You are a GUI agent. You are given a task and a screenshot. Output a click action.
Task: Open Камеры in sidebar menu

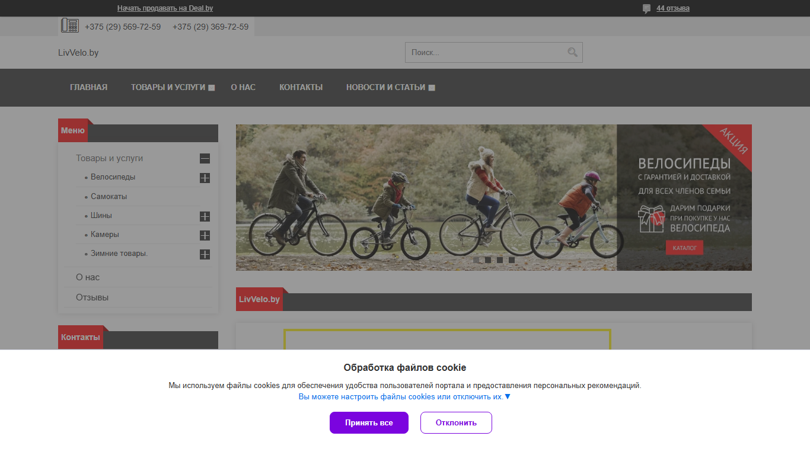click(105, 234)
